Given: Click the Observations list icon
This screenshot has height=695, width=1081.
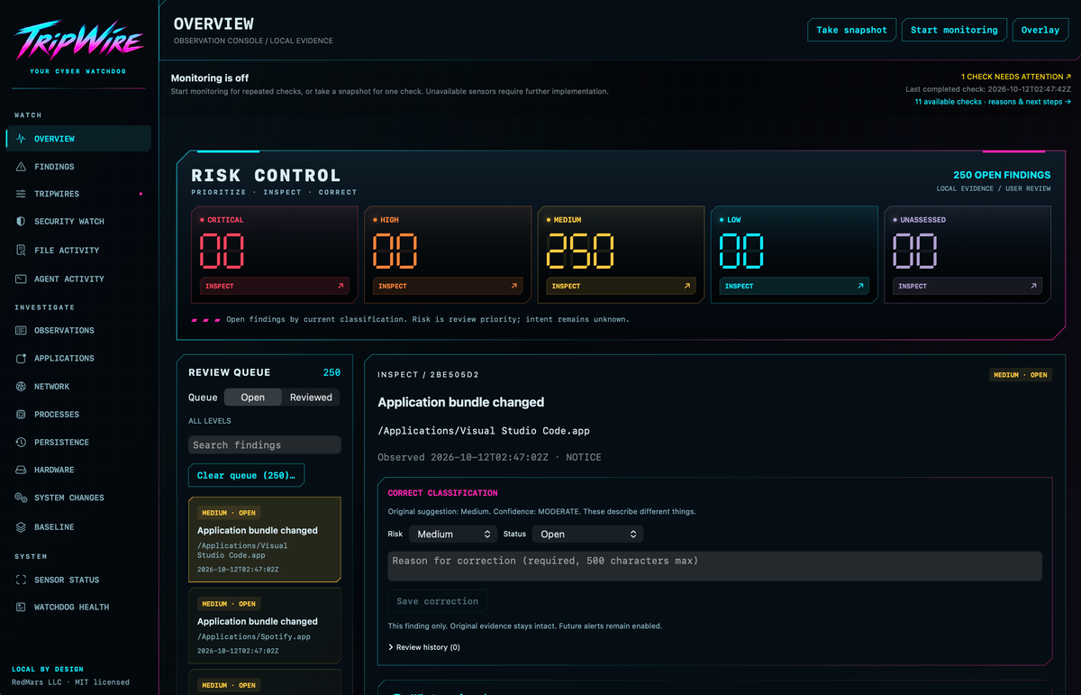Looking at the screenshot, I should 21,330.
